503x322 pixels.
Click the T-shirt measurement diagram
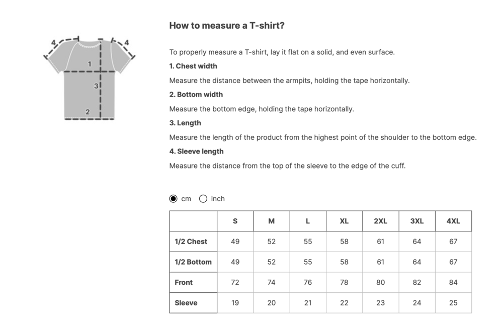pyautogui.click(x=90, y=78)
